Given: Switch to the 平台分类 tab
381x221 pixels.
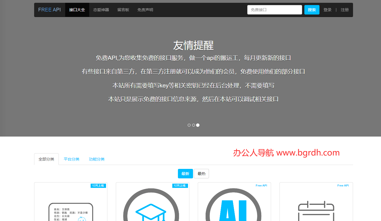Looking at the screenshot, I should point(72,159).
